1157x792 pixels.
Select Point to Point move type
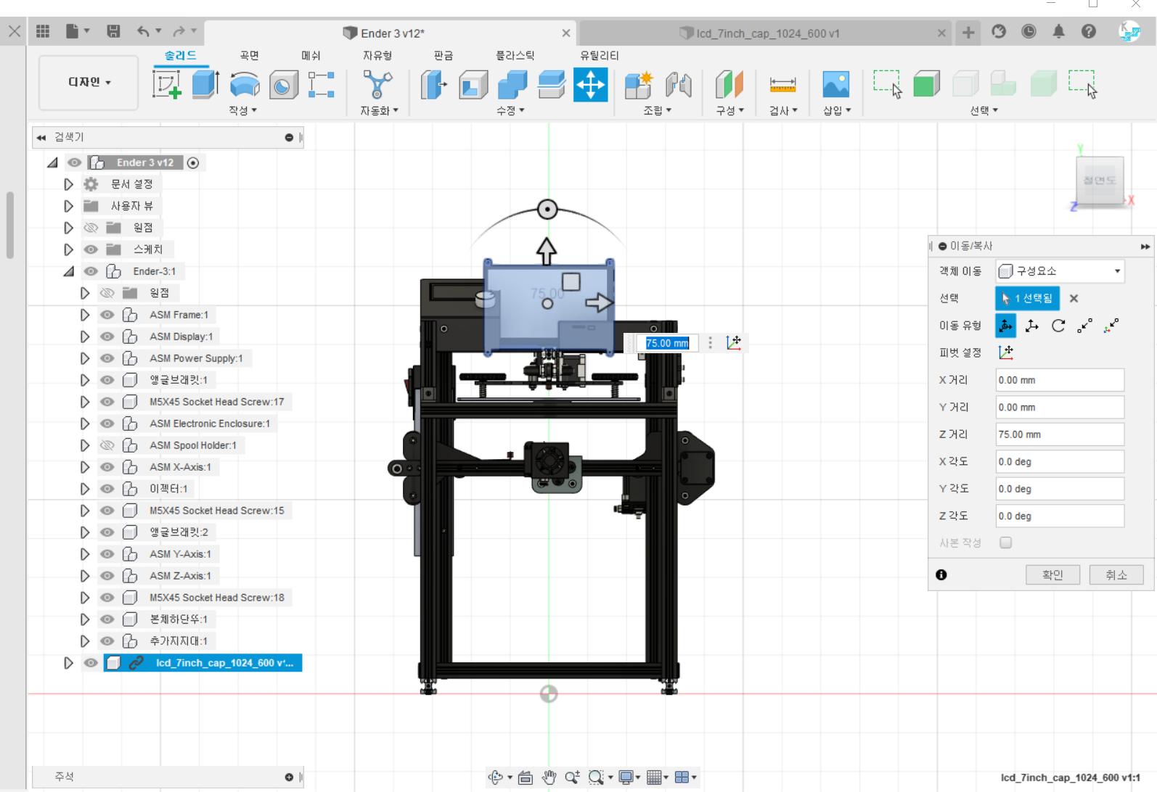(x=1084, y=326)
